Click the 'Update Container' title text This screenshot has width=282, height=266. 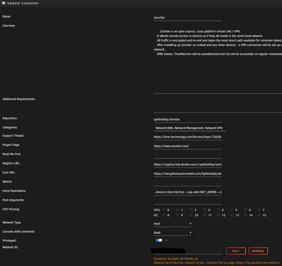pyautogui.click(x=23, y=3)
